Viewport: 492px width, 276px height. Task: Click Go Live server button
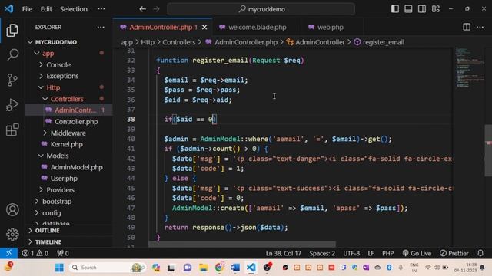(417, 253)
